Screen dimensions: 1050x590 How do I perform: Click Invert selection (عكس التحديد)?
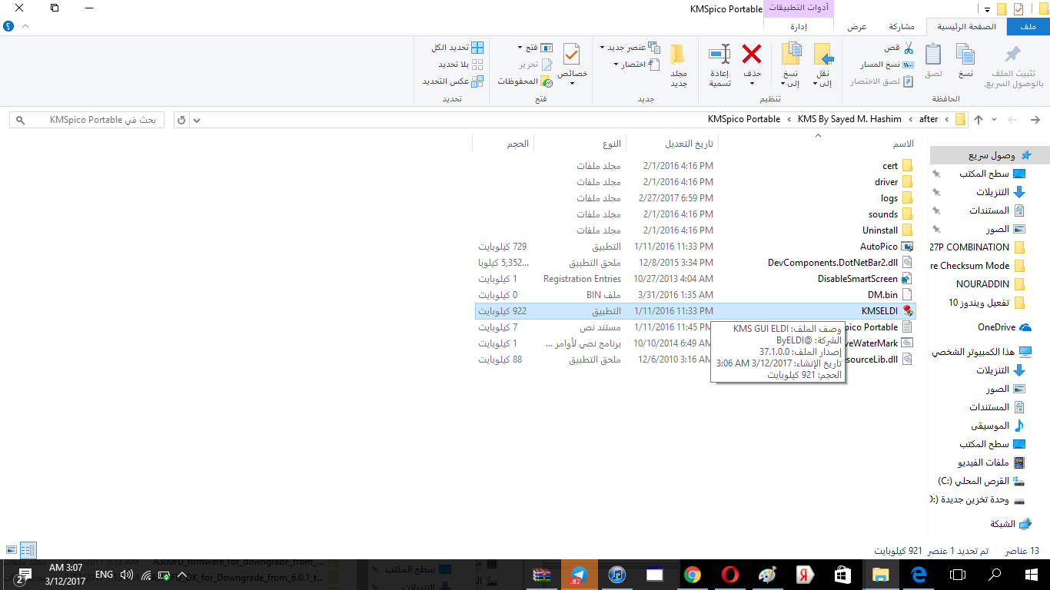pos(453,81)
